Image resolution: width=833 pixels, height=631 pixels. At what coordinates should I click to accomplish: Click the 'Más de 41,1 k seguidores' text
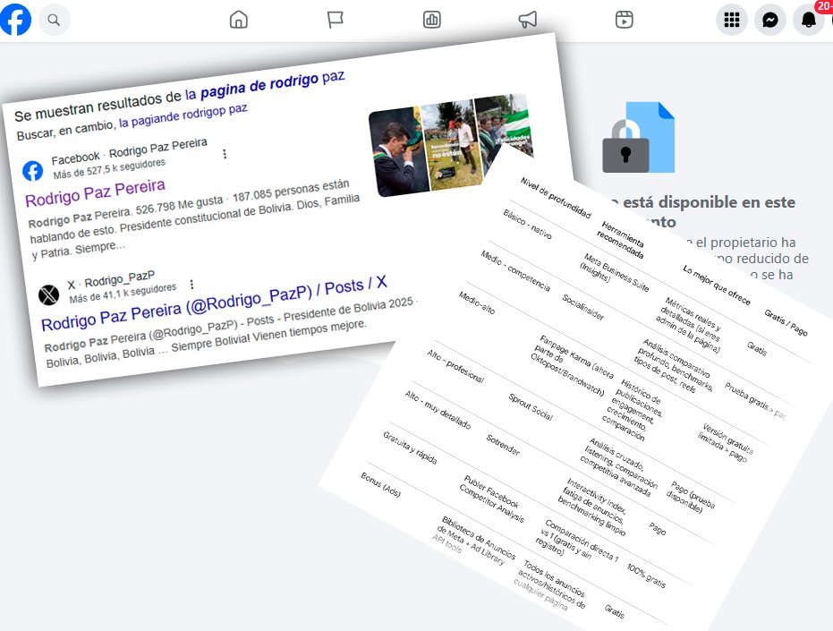[123, 293]
